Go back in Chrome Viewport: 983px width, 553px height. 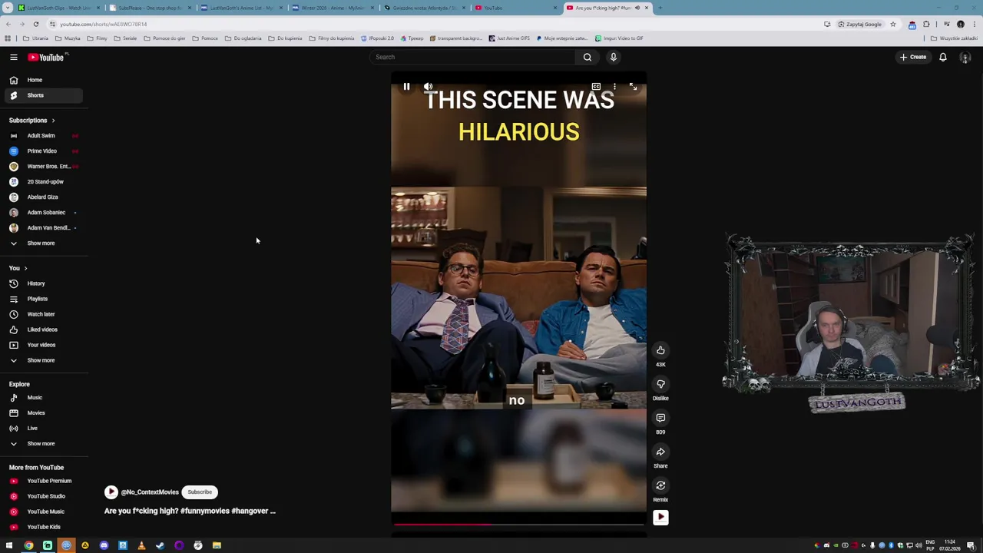click(8, 24)
